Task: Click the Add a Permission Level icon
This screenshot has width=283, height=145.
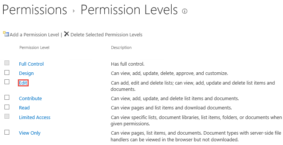Action: tap(6, 34)
